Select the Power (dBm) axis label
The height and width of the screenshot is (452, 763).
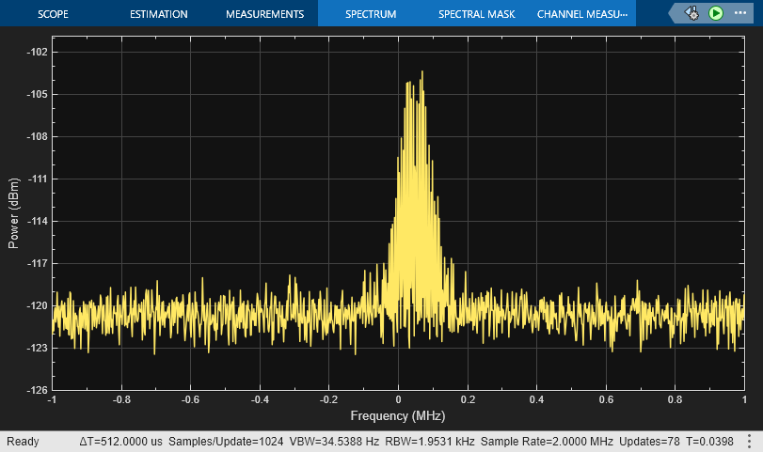pyautogui.click(x=13, y=213)
